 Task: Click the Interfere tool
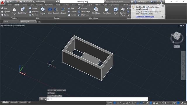click(82, 8)
